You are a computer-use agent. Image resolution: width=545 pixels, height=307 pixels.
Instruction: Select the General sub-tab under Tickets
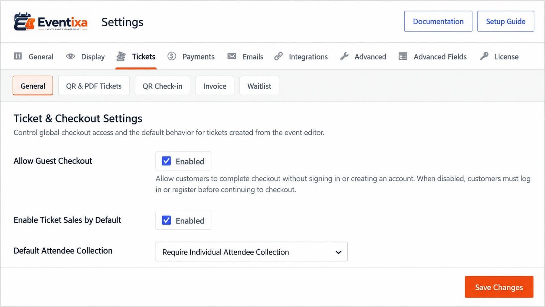click(x=33, y=86)
